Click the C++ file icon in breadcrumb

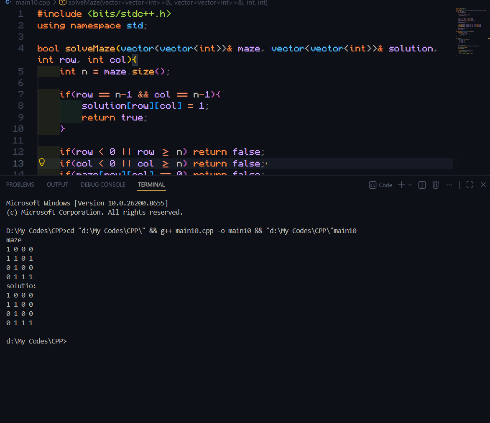9,3
